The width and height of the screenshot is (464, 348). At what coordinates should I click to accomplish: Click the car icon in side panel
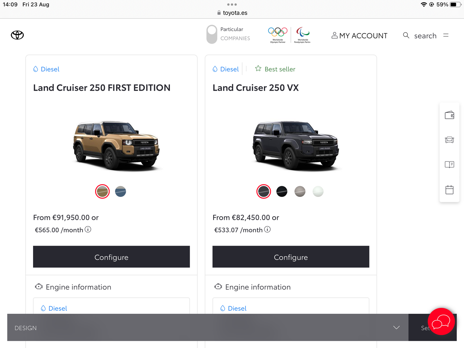[449, 140]
